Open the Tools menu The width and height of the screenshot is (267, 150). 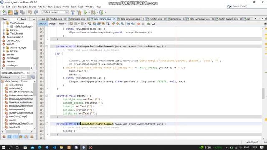[x=81, y=7]
